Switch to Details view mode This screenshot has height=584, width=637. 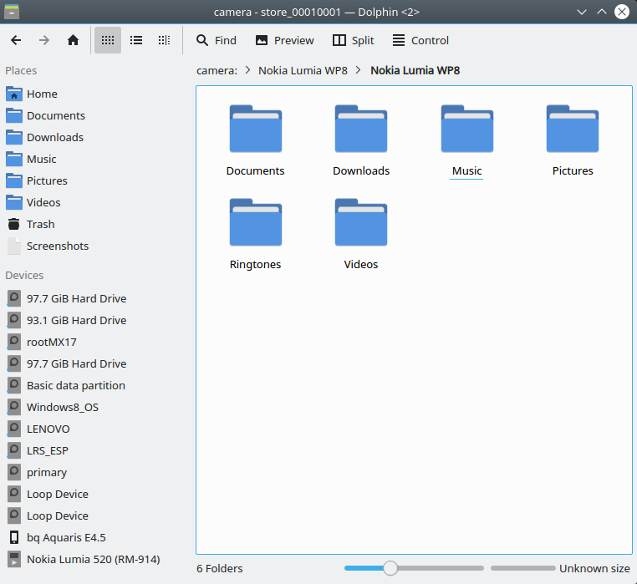tap(164, 40)
